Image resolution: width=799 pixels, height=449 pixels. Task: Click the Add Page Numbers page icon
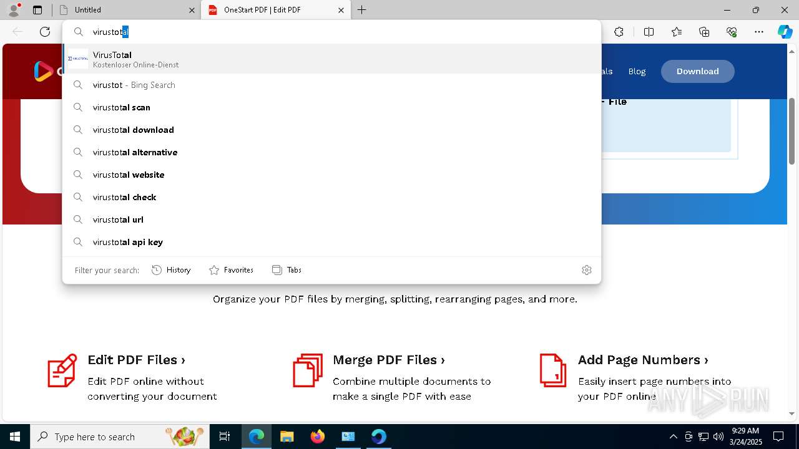pos(552,370)
